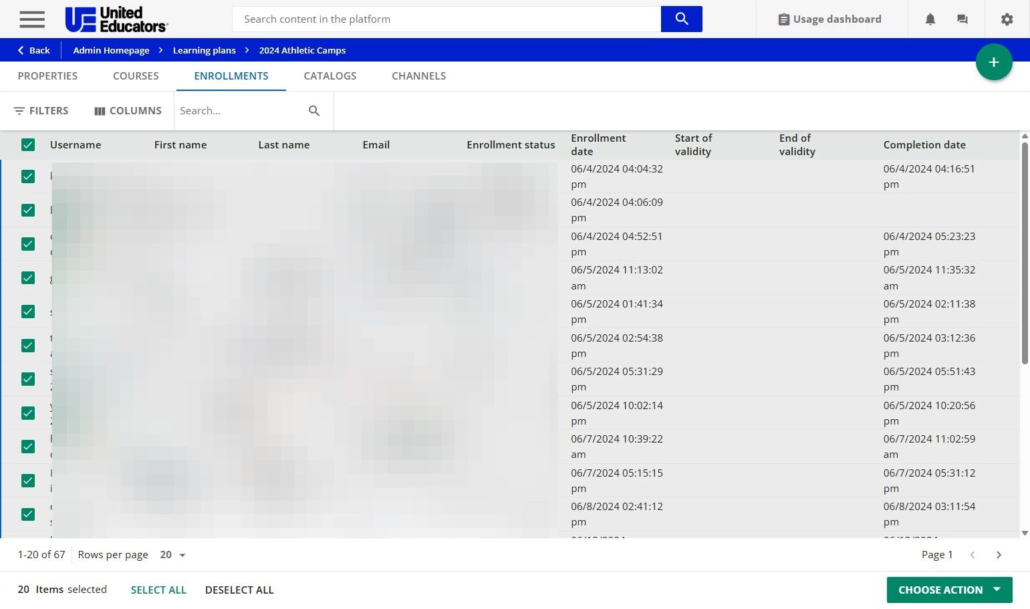Switch to the CATALOGS tab
The width and height of the screenshot is (1030, 609).
330,76
